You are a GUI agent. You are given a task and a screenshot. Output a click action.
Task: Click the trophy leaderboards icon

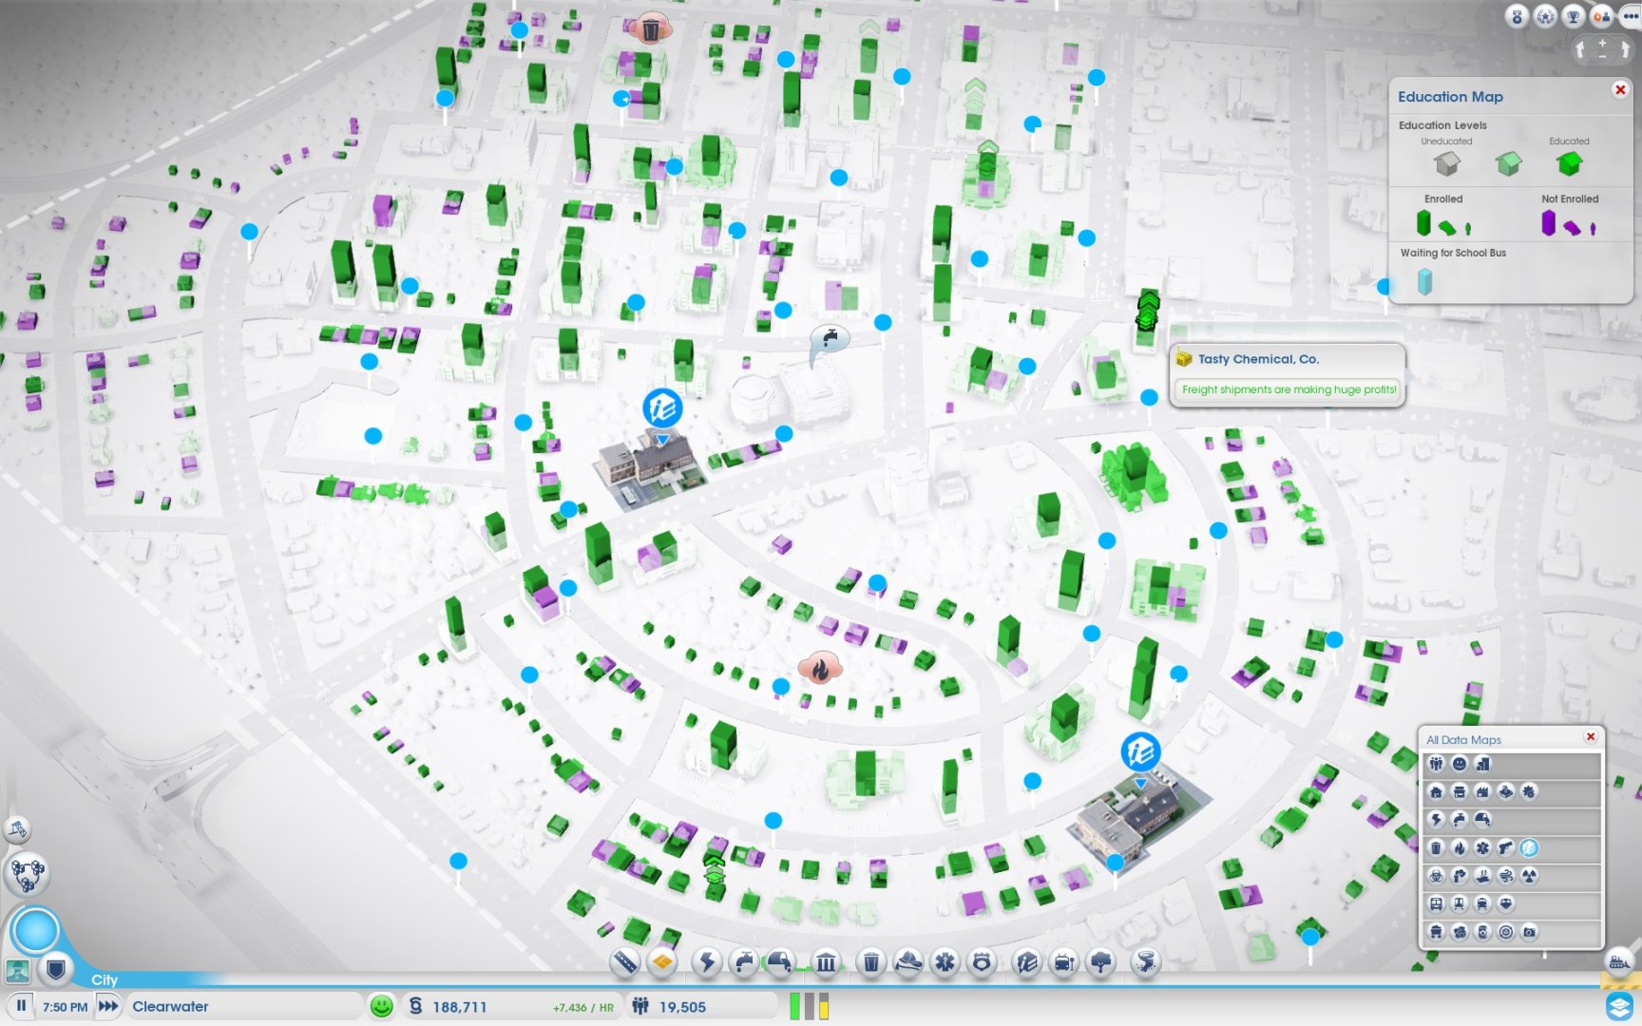pos(1574,16)
